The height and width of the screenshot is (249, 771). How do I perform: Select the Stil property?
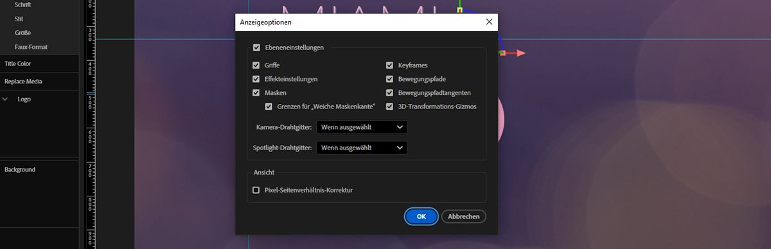click(19, 19)
